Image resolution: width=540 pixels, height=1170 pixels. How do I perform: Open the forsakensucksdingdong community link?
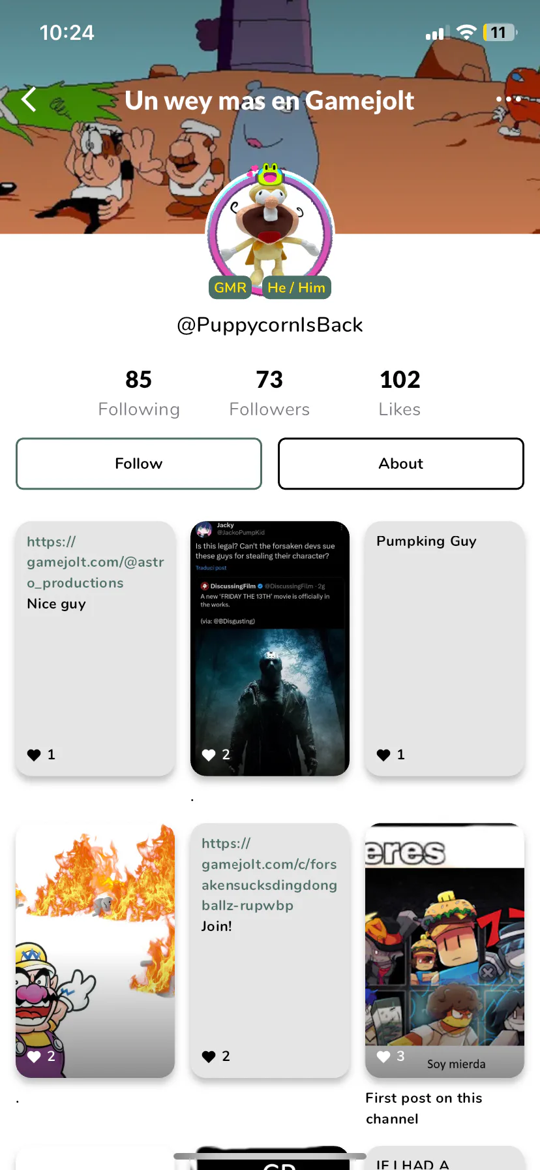[x=269, y=874]
